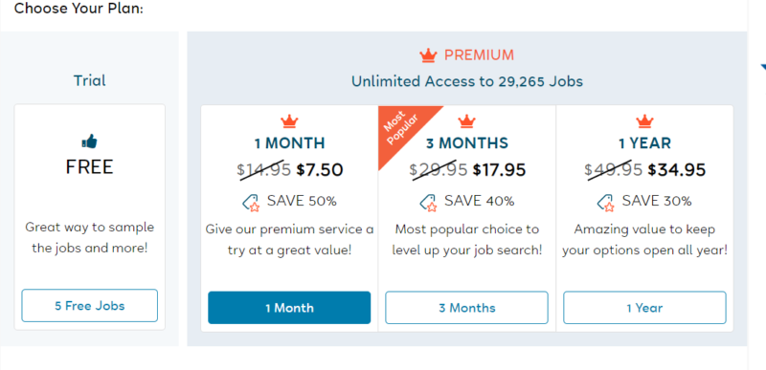Click the thumbs-up icon above FREE

click(89, 141)
